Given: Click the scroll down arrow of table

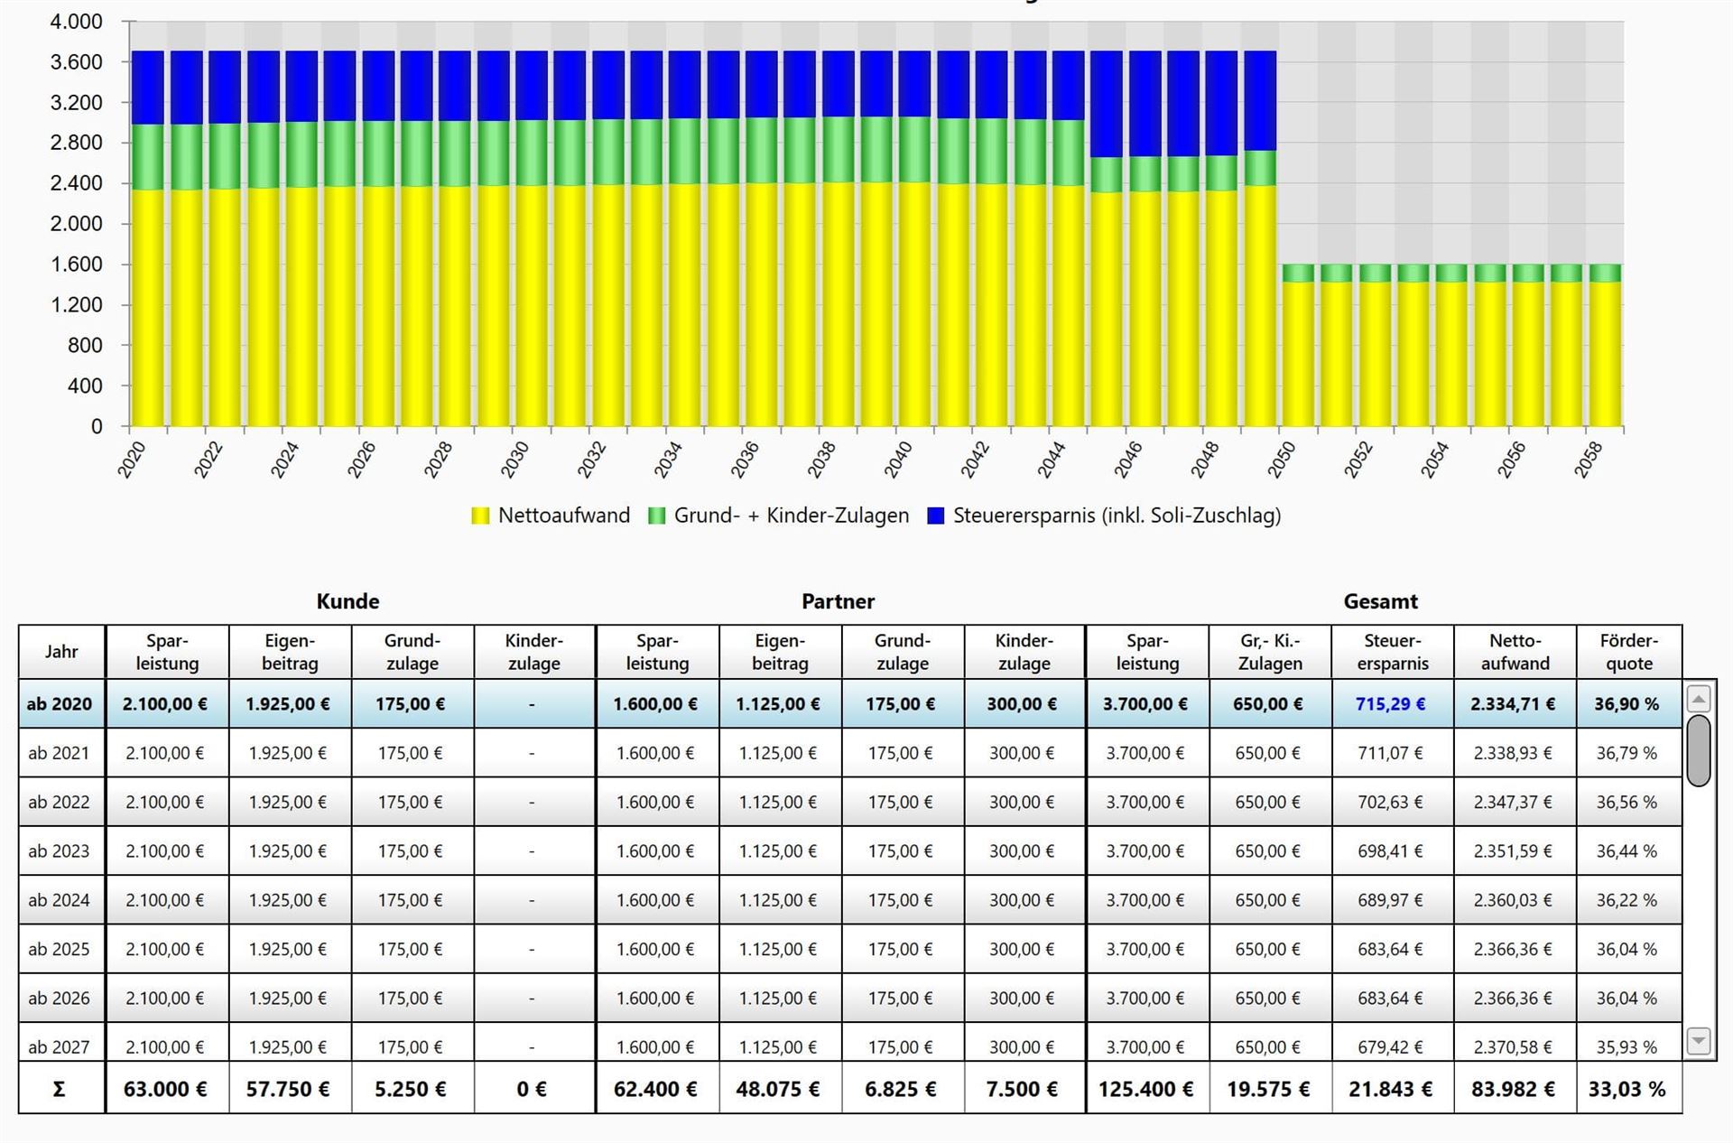Looking at the screenshot, I should coord(1699,1040).
